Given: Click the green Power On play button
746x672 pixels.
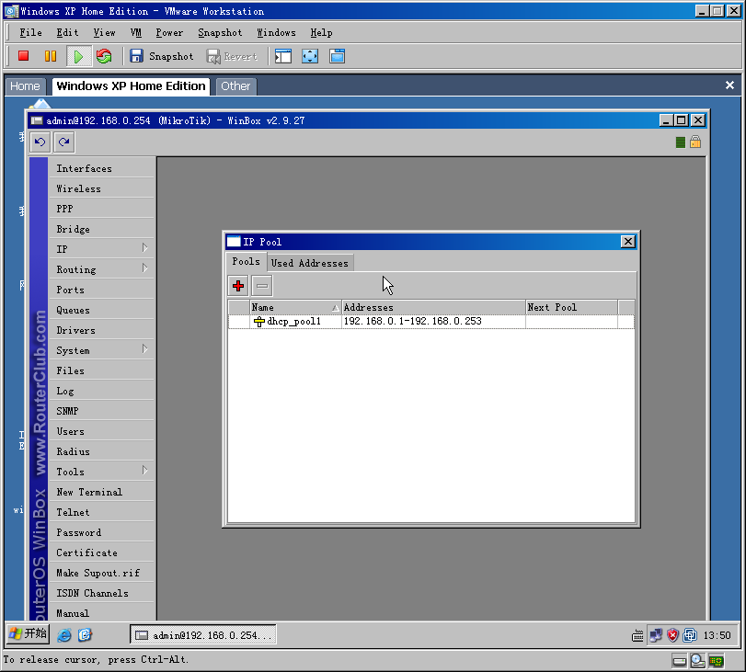Looking at the screenshot, I should (77, 57).
